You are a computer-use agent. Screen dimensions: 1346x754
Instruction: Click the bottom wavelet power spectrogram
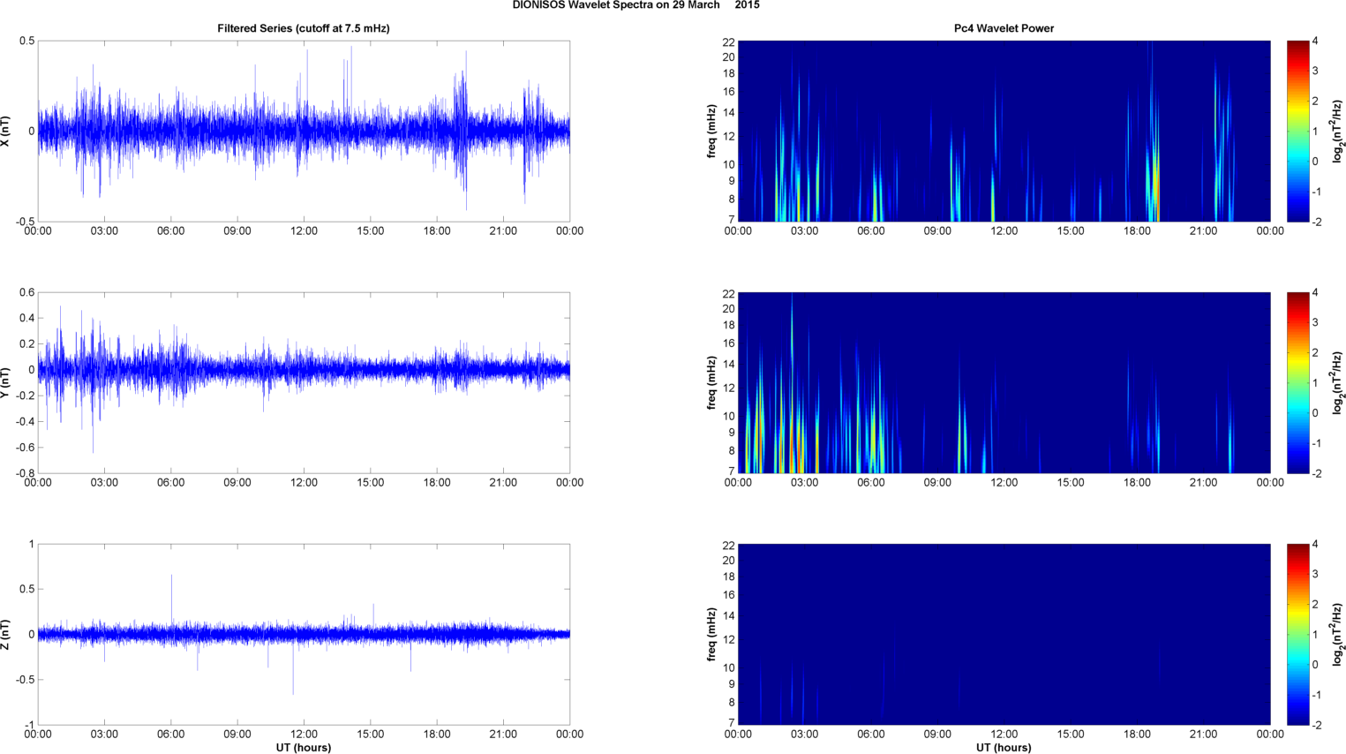tap(1004, 634)
